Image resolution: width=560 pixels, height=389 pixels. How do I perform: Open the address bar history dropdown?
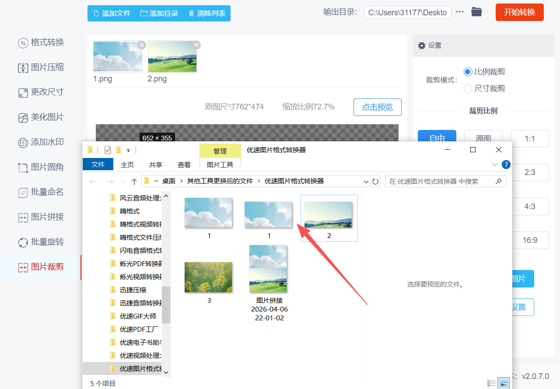(x=366, y=181)
